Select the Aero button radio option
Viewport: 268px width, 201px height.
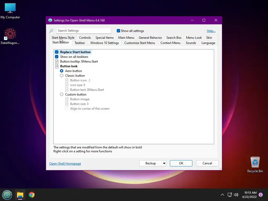[62, 71]
